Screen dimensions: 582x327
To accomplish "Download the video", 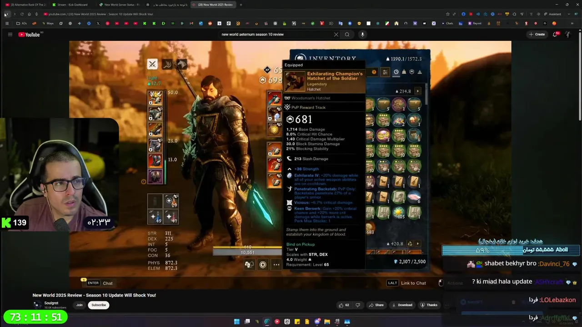I will (x=402, y=305).
